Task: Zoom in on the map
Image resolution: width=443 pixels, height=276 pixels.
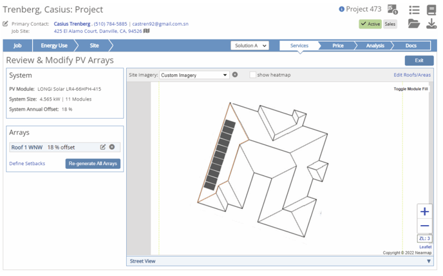Action: (x=424, y=212)
